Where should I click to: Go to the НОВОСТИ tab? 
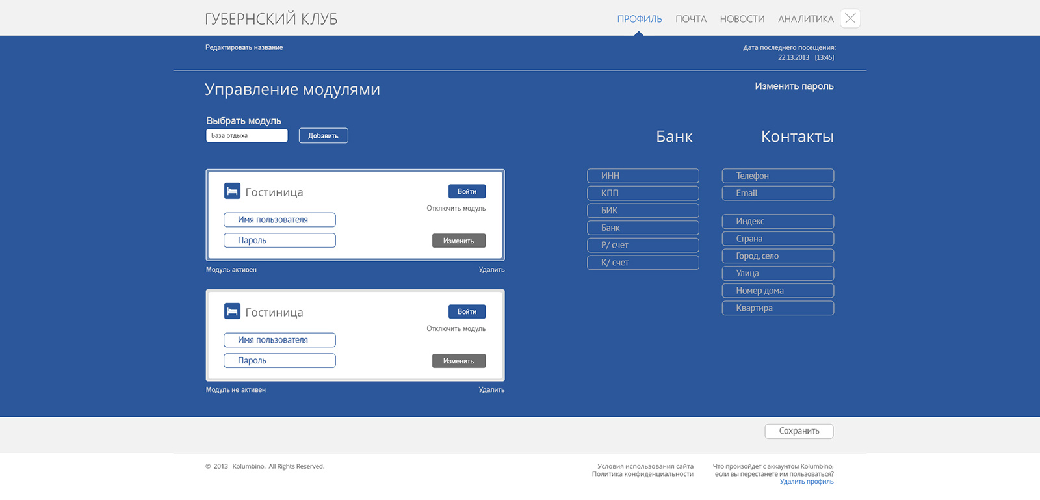[x=742, y=19]
